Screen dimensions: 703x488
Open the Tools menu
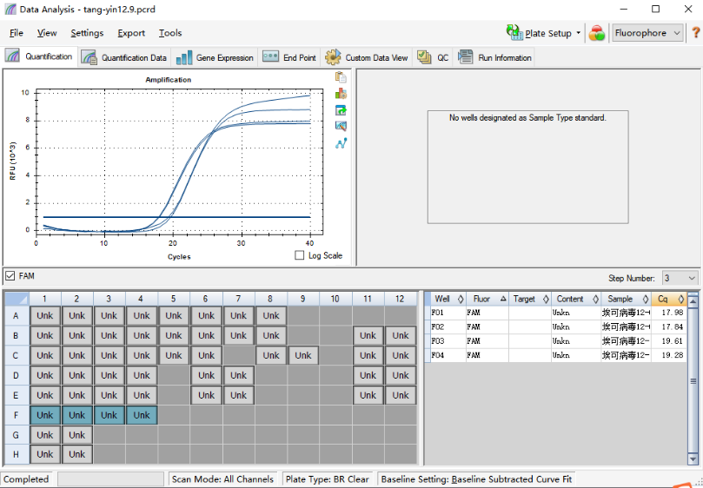(x=170, y=33)
